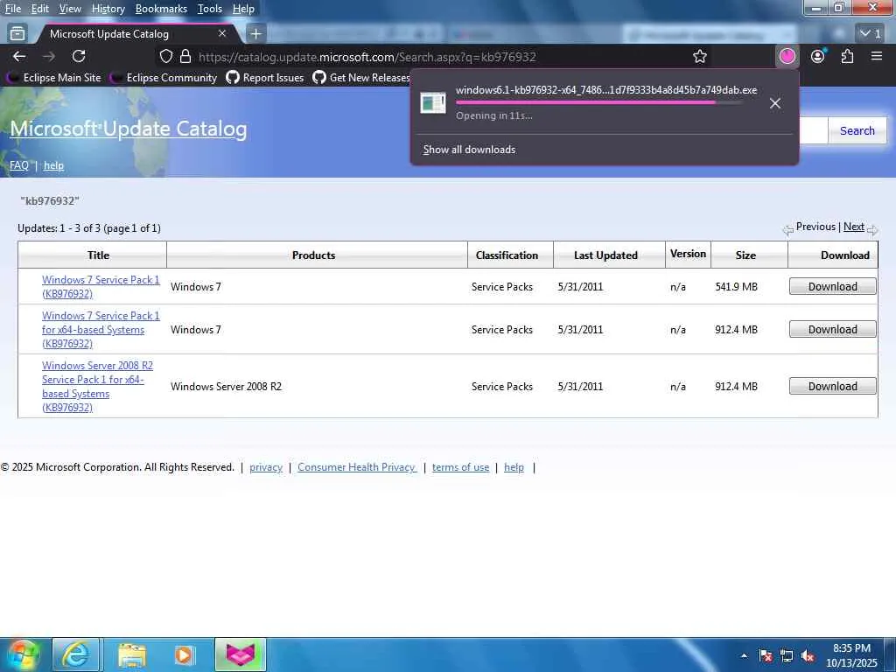
Task: Sort table by Products column
Action: pos(314,255)
